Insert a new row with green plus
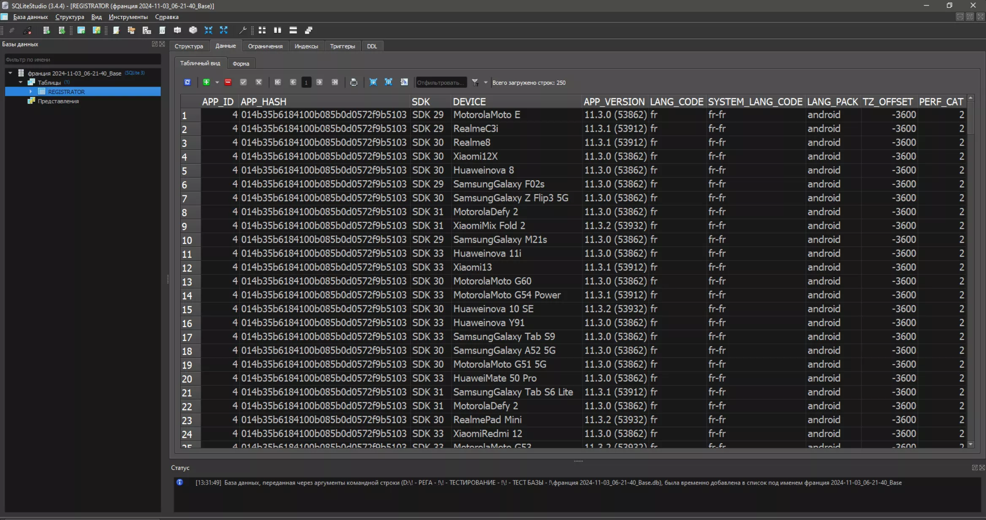 click(206, 82)
